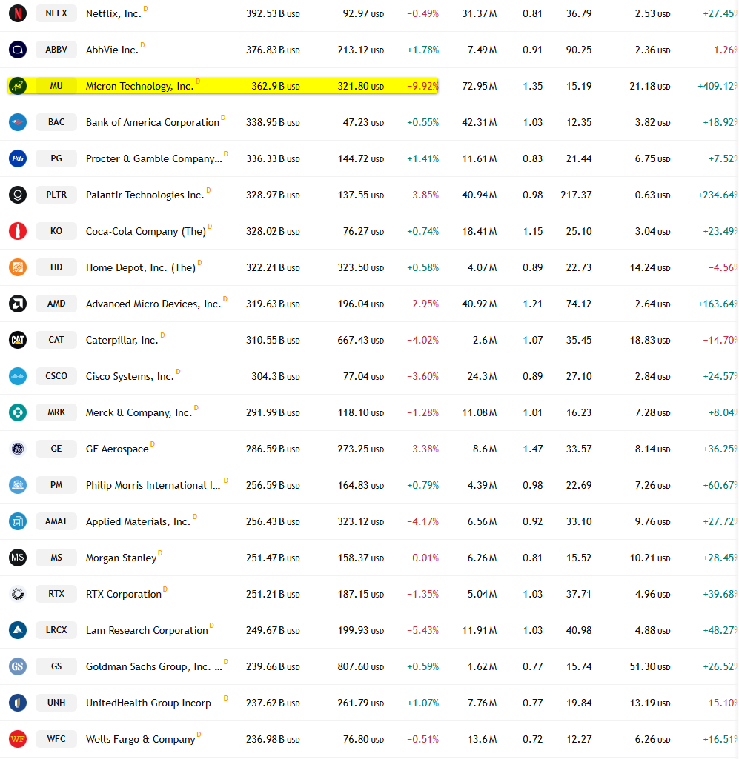Viewport: 739px width, 759px height.
Task: Open the RTX Corporation link
Action: point(124,595)
